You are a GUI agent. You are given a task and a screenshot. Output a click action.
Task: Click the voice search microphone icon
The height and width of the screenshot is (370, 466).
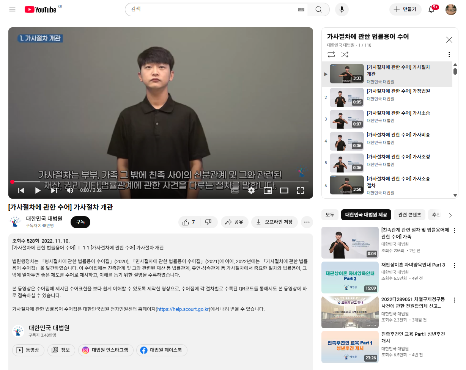point(342,9)
